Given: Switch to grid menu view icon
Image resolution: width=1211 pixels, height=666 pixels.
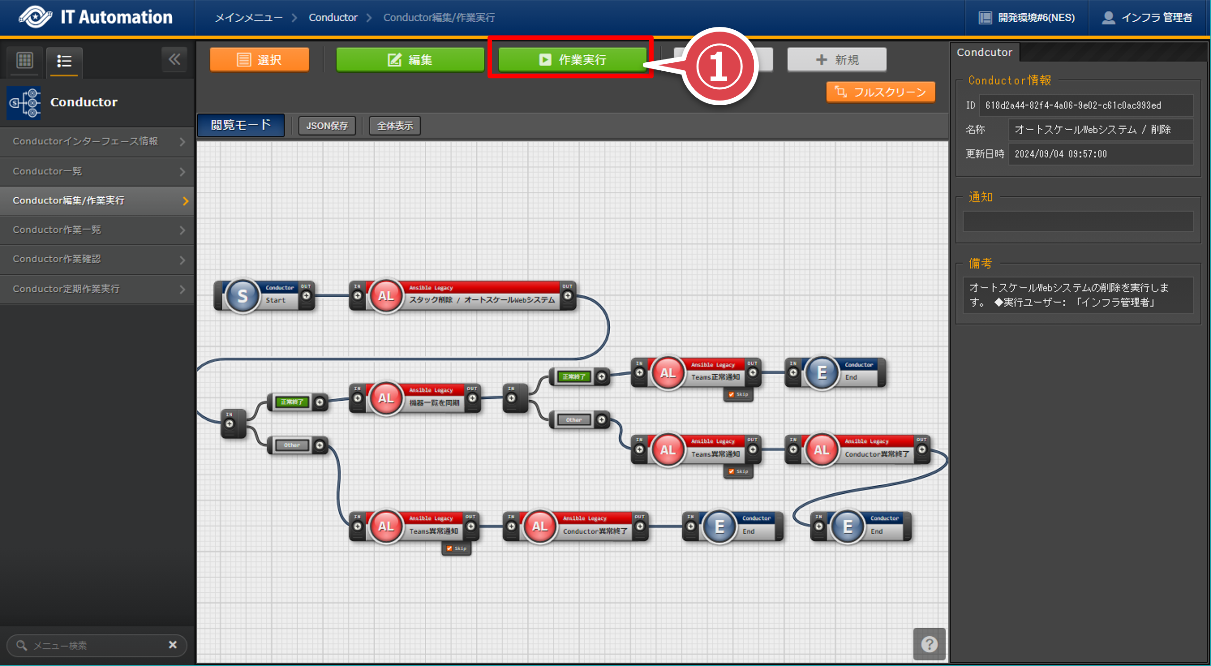Looking at the screenshot, I should click(x=25, y=60).
